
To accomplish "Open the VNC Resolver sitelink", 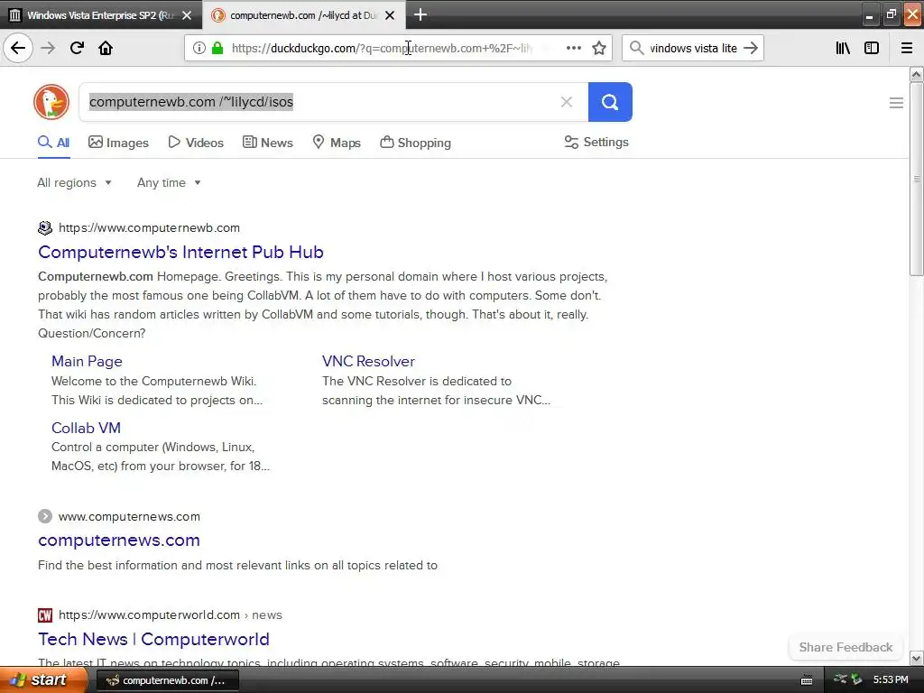I will pos(368,361).
